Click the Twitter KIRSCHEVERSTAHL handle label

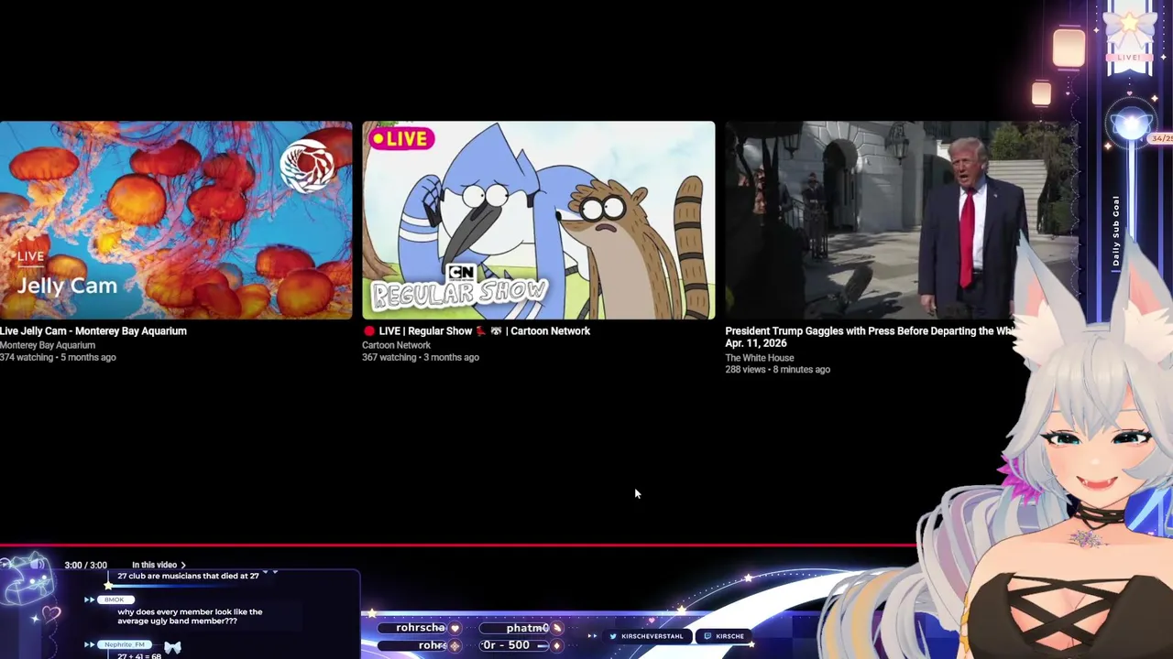646,636
